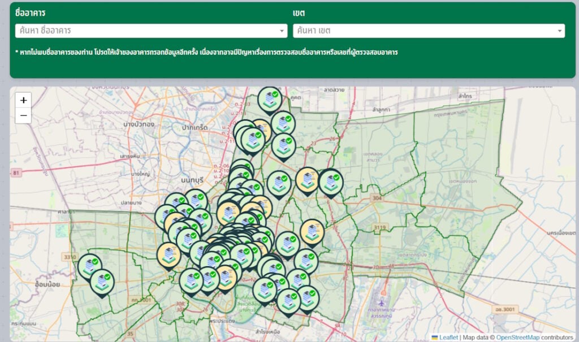Select the northernmost green building marker
The height and width of the screenshot is (342, 579).
[270, 99]
